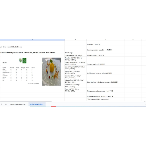Click the horizontal scrollbar under the sheet
This screenshot has height=146, width=146.
pyautogui.click(x=26, y=102)
